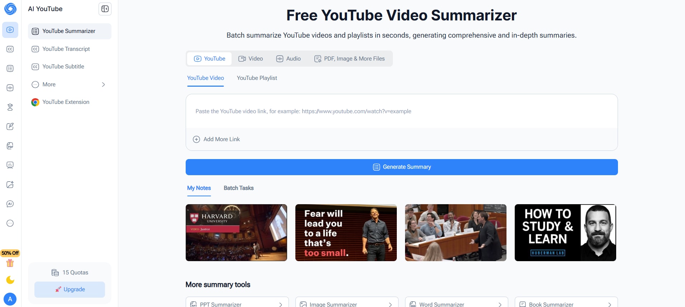
Task: Switch to the YouTube source tab
Action: [210, 59]
